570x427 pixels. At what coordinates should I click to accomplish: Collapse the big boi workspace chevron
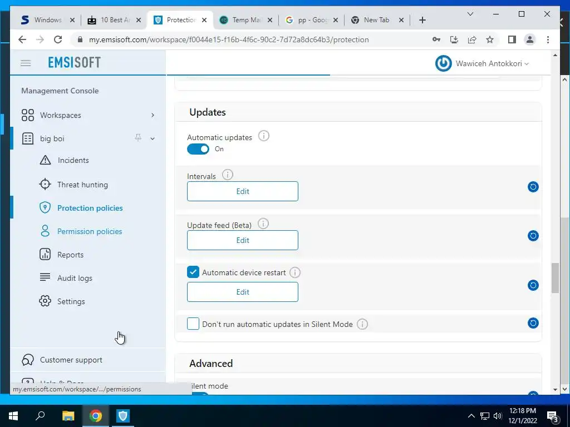click(153, 138)
